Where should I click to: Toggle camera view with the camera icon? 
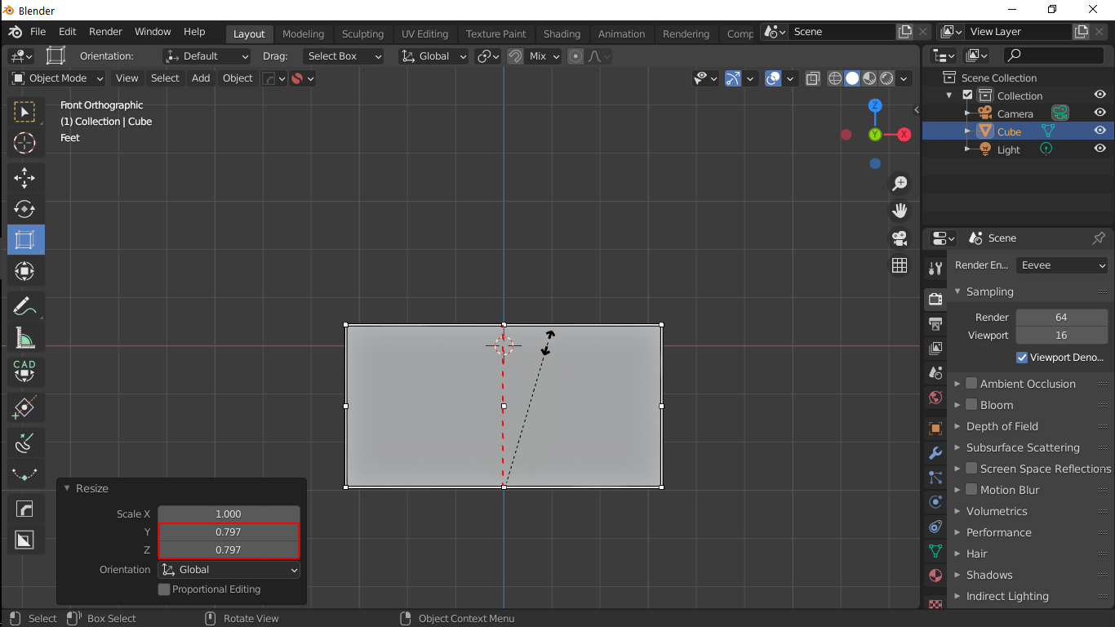900,238
